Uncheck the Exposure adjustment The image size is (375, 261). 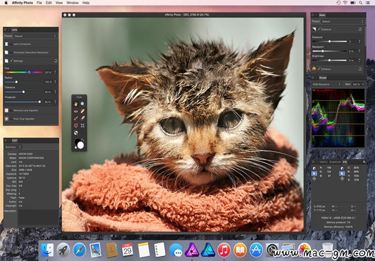coord(319,29)
